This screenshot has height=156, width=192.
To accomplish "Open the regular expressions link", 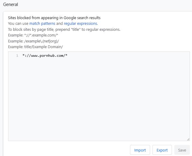I will 80,23.
